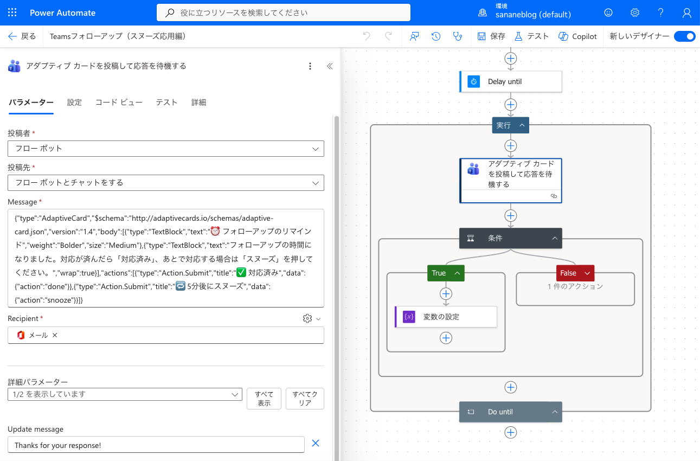Collapse the True branch

coord(457,273)
